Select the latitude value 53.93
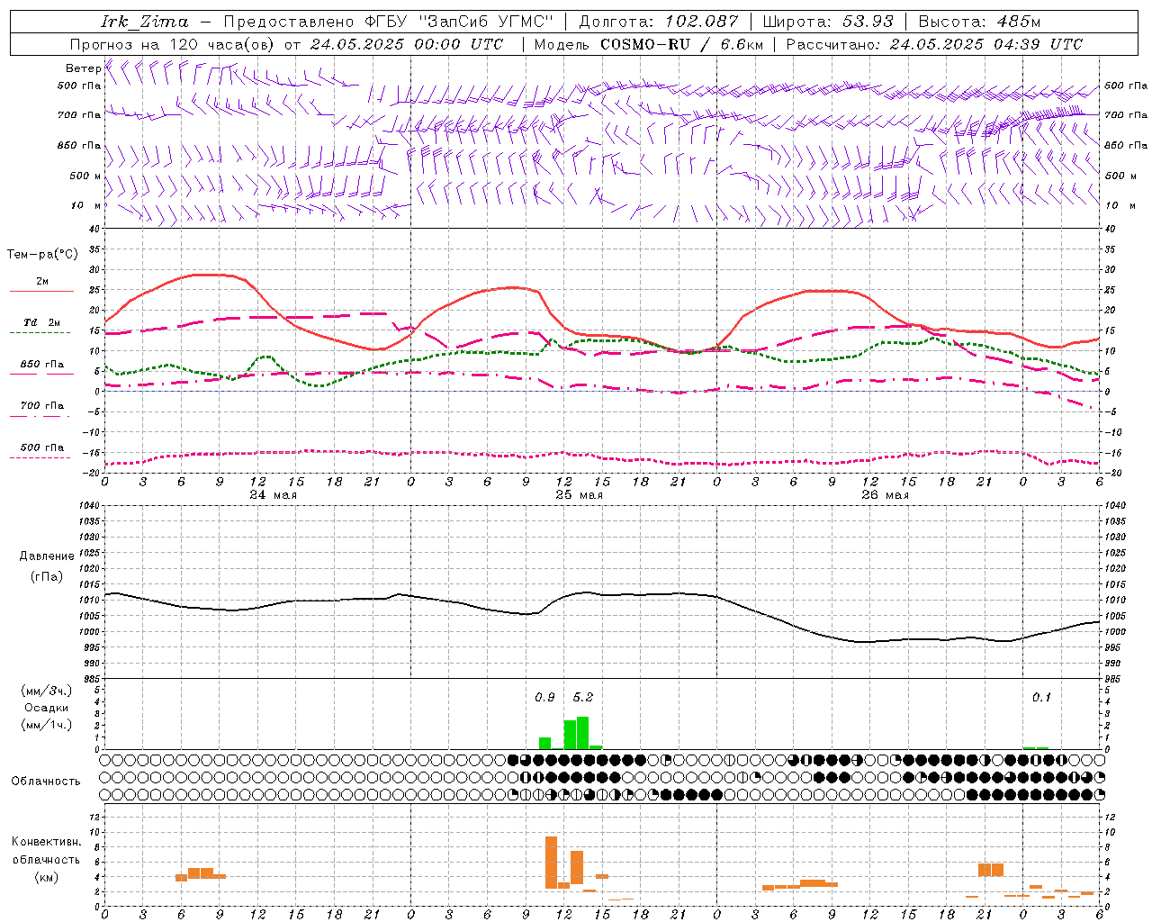 868,22
